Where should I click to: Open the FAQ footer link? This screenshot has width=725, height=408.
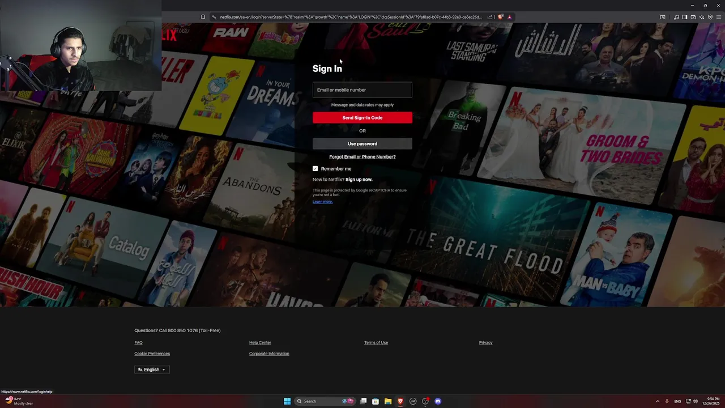tap(138, 342)
